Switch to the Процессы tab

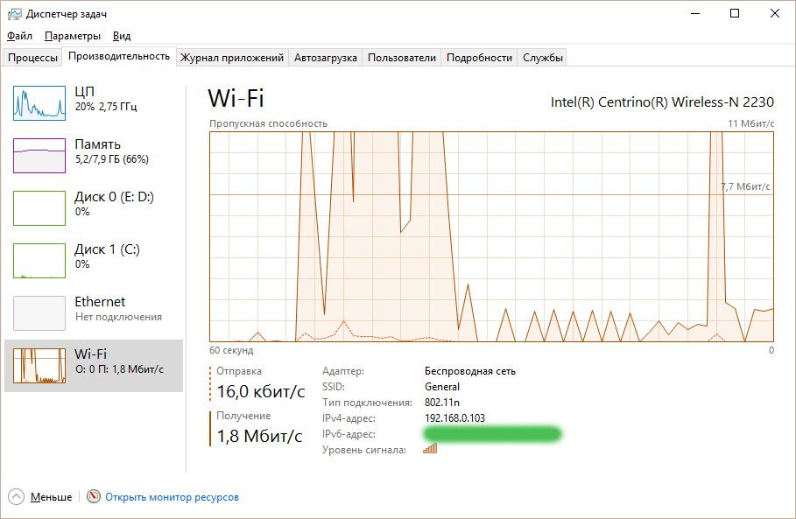pyautogui.click(x=32, y=58)
